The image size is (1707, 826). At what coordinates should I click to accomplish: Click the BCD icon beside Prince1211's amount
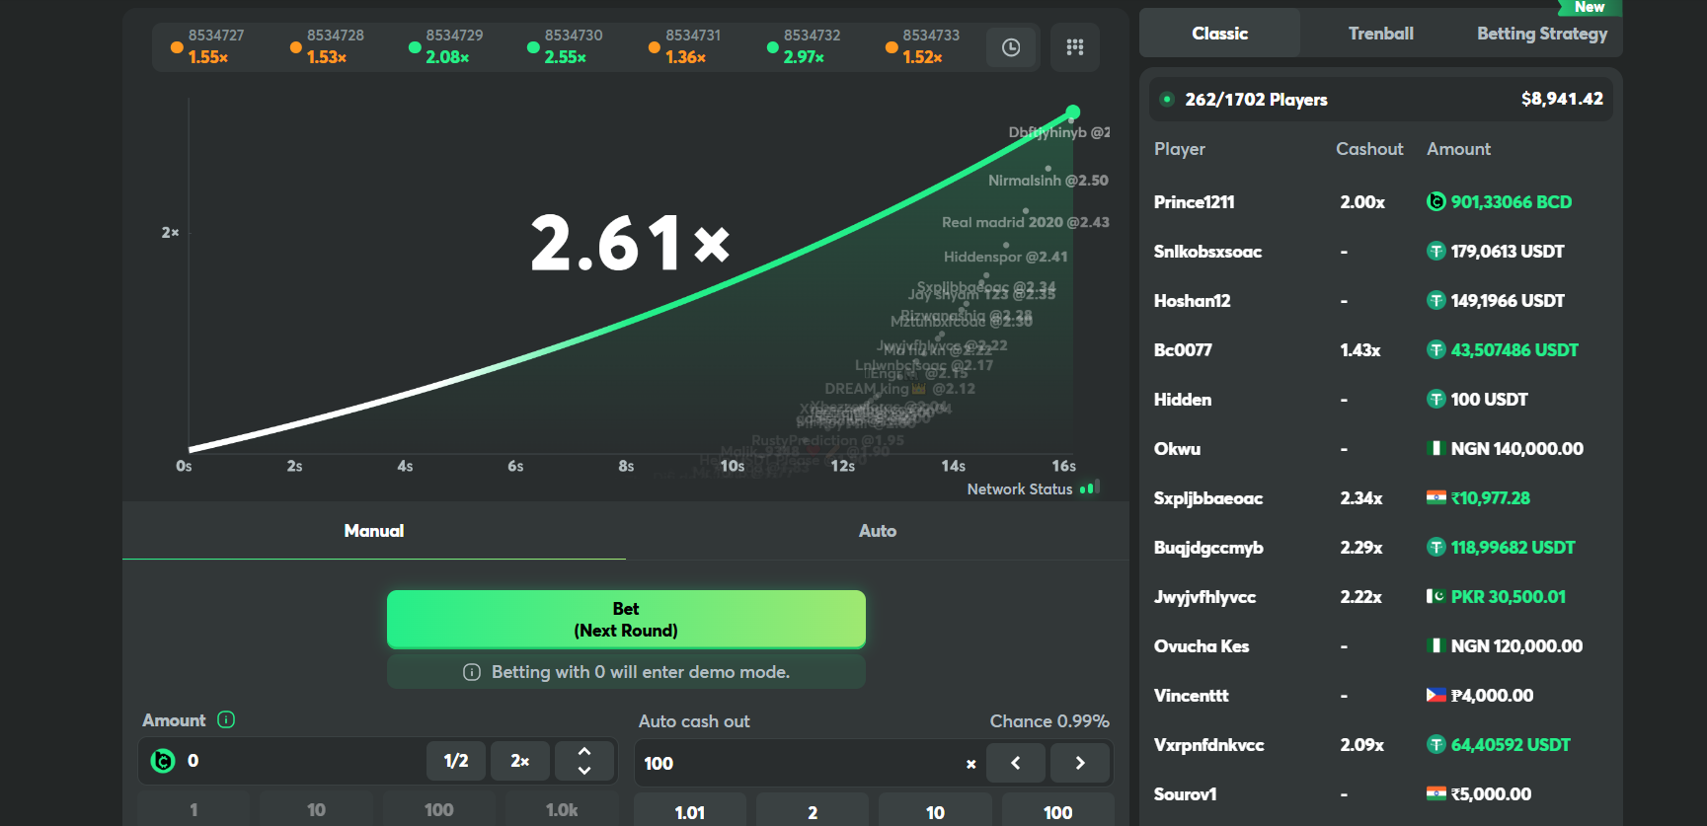pos(1436,202)
